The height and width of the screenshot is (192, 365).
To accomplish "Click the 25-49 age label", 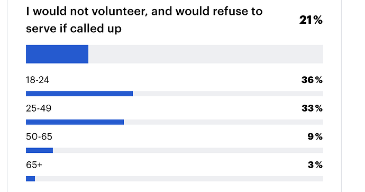I will tap(39, 108).
